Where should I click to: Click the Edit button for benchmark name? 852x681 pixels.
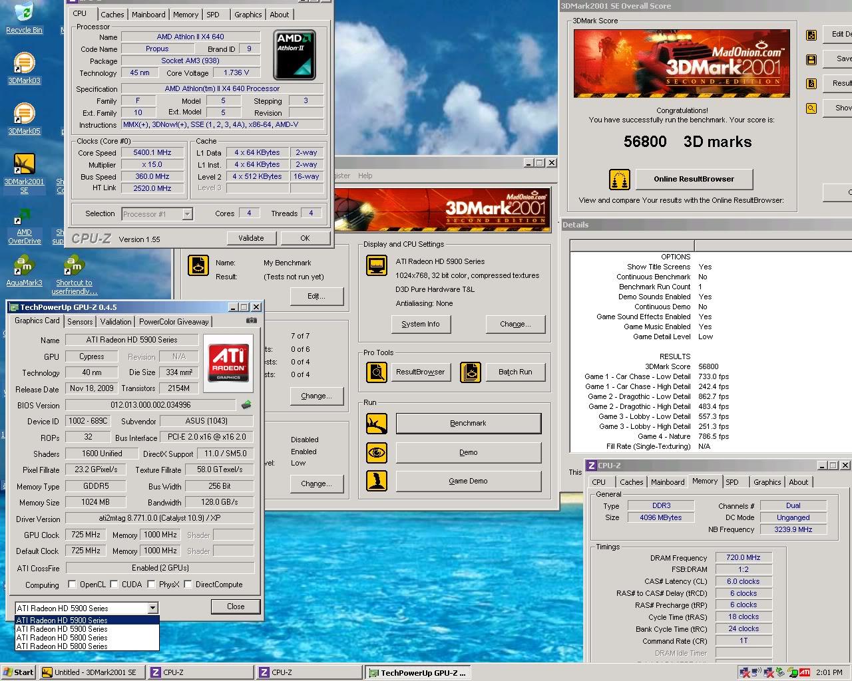pyautogui.click(x=316, y=296)
